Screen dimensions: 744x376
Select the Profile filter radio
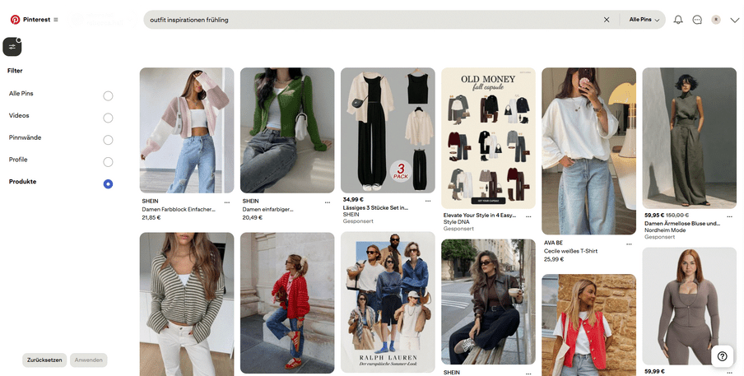pyautogui.click(x=108, y=162)
